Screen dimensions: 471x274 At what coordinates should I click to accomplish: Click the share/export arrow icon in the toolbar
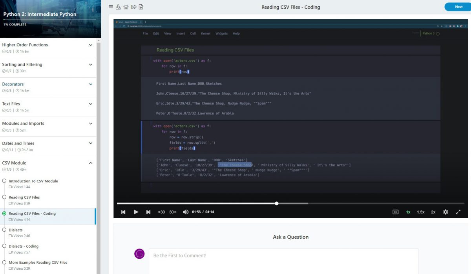point(133,7)
